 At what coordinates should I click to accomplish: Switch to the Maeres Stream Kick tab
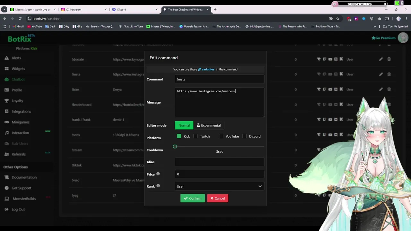pos(33,10)
